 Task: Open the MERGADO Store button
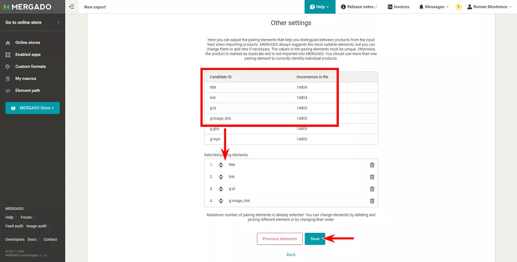[33, 108]
